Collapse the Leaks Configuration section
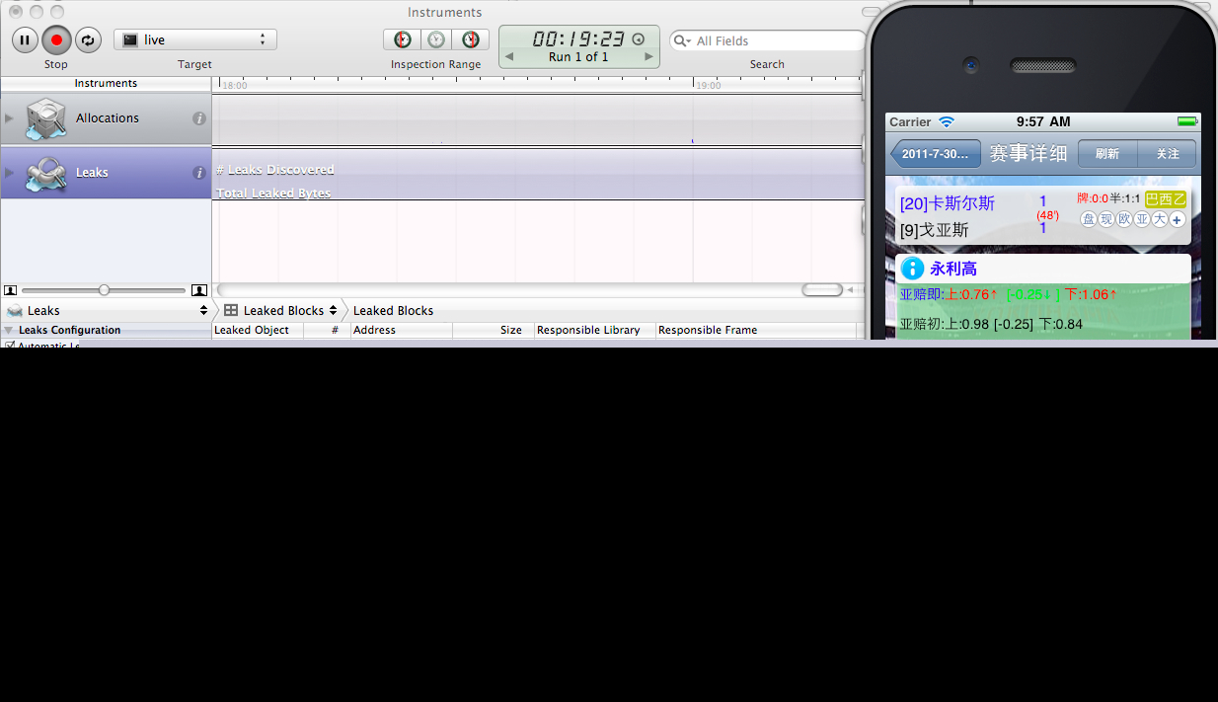This screenshot has height=702, width=1218. 9,331
